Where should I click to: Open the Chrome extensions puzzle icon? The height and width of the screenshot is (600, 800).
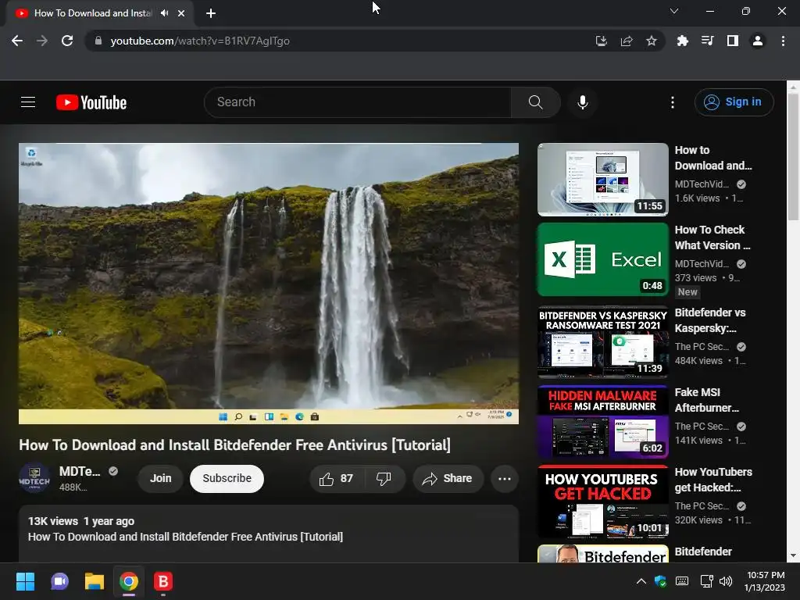tap(683, 41)
